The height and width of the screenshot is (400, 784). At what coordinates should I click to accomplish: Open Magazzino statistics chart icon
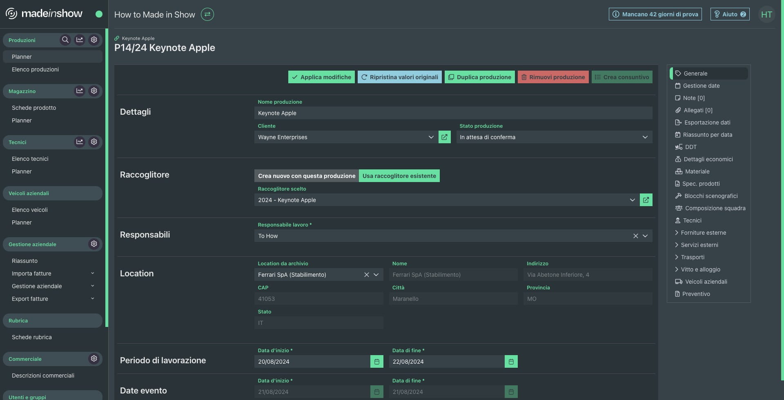point(80,91)
